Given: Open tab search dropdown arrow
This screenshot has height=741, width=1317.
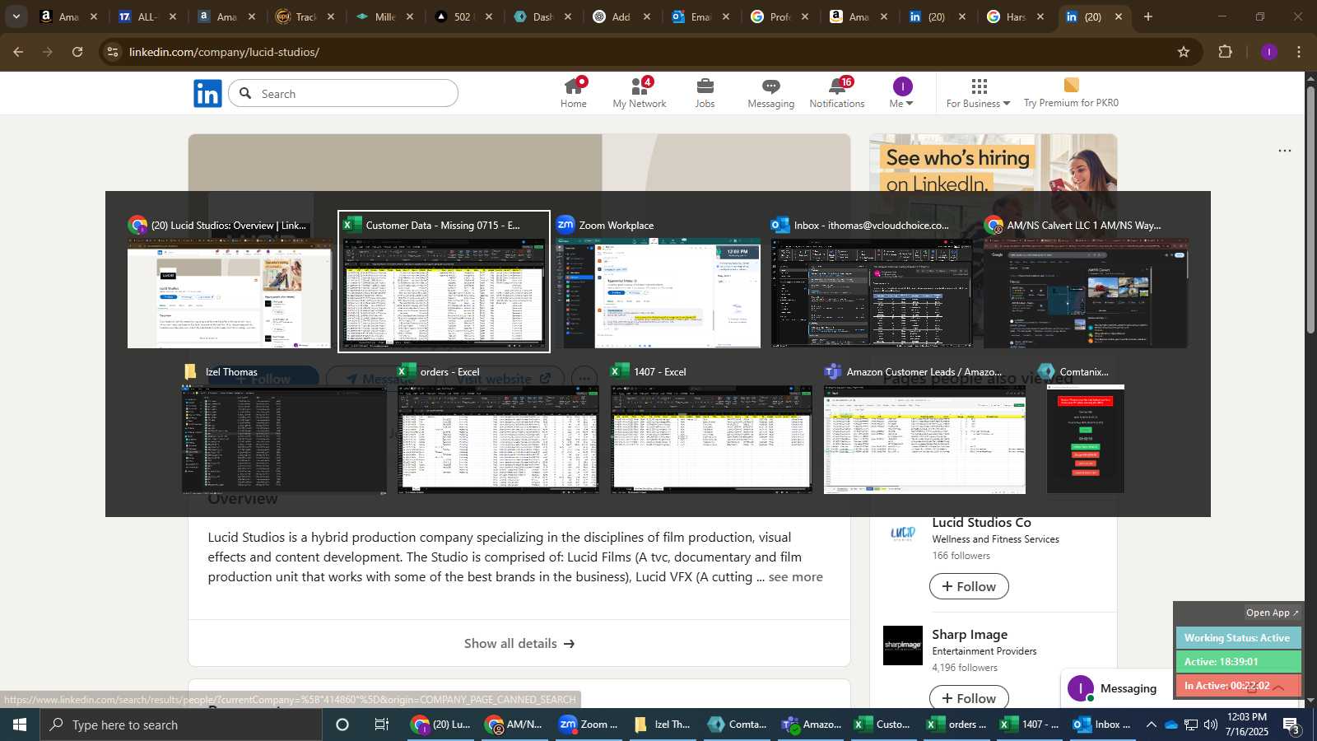Looking at the screenshot, I should 16,16.
